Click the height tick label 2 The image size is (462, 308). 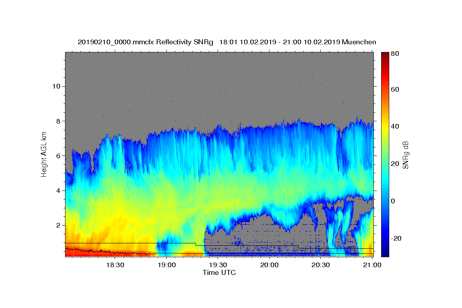[59, 225]
